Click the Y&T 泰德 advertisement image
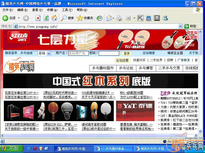 coord(135,111)
